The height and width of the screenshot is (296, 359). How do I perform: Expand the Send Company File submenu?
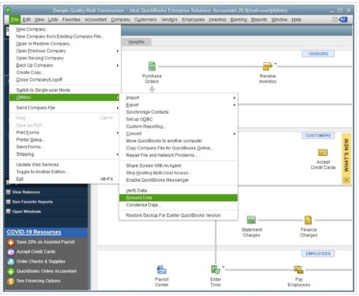tap(118, 108)
